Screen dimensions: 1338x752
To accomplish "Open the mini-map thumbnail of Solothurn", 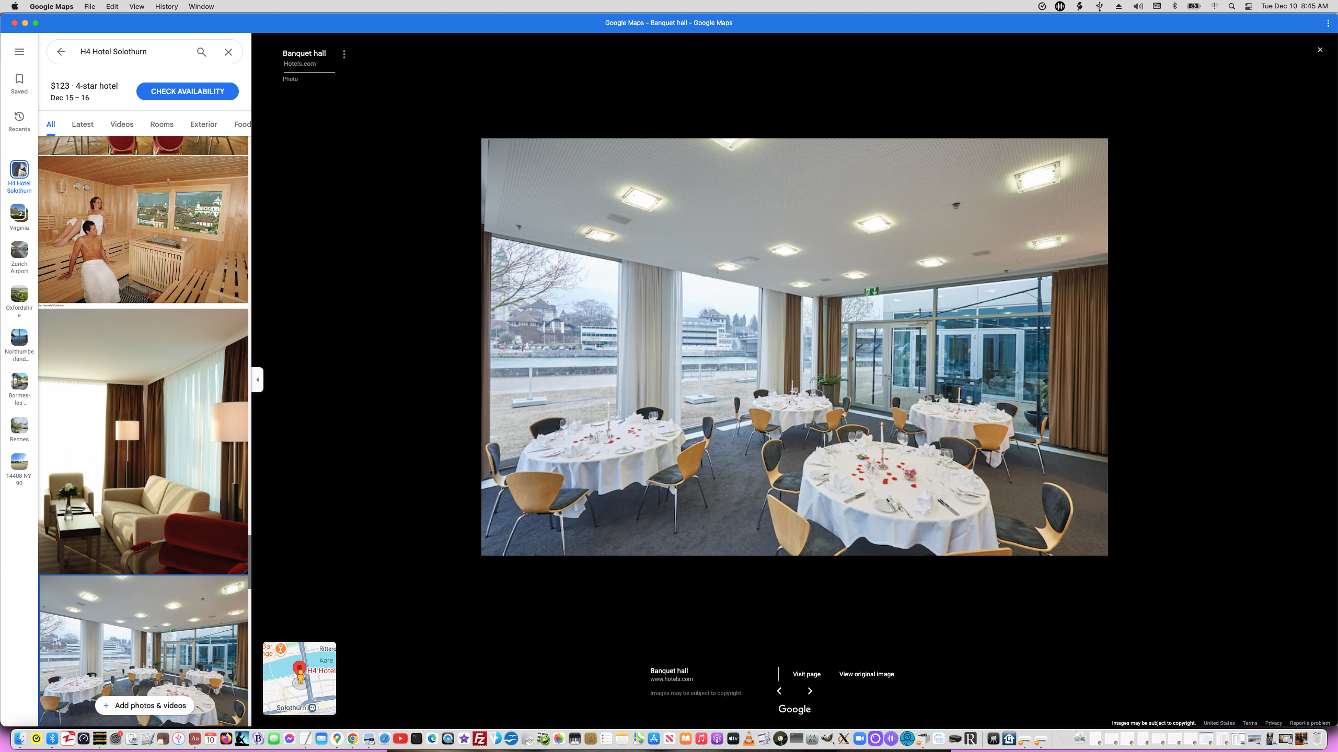I will [299, 678].
